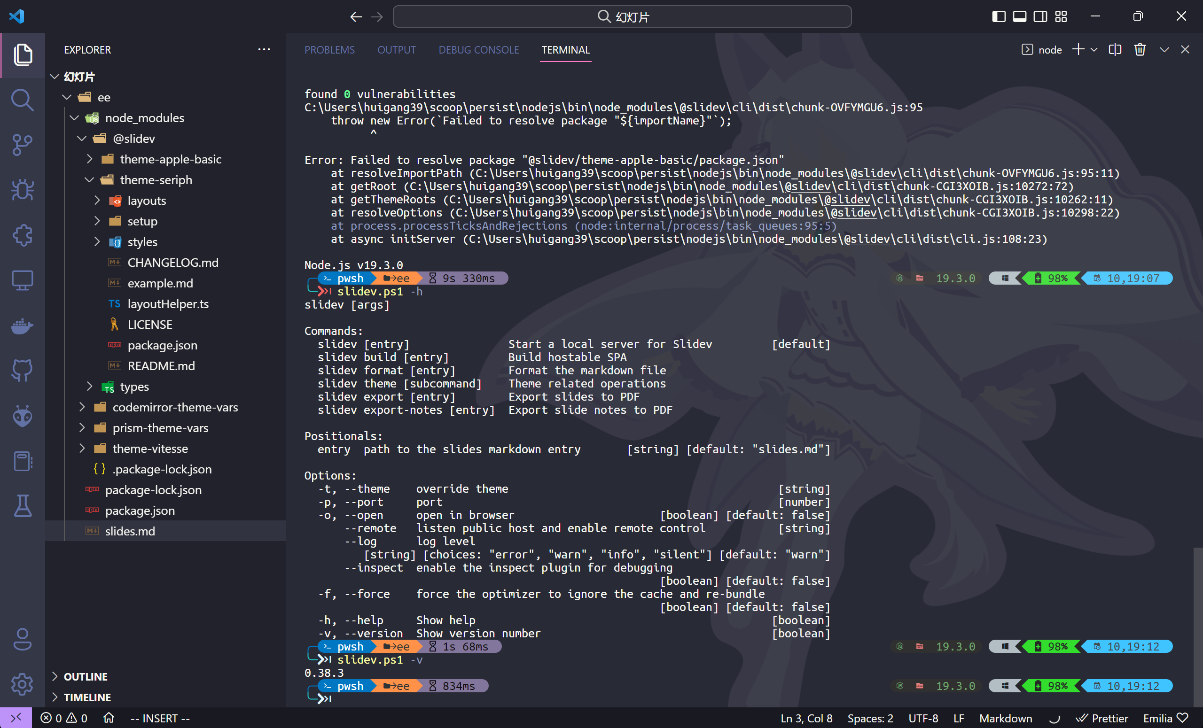Open the Source Control view
Image resolution: width=1203 pixels, height=728 pixels.
point(23,145)
